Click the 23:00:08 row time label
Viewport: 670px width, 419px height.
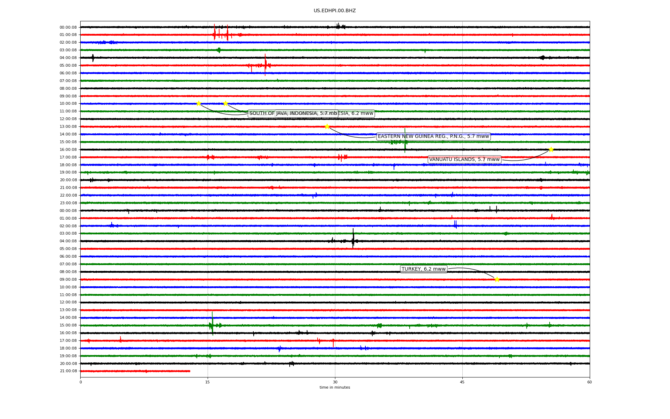point(68,203)
